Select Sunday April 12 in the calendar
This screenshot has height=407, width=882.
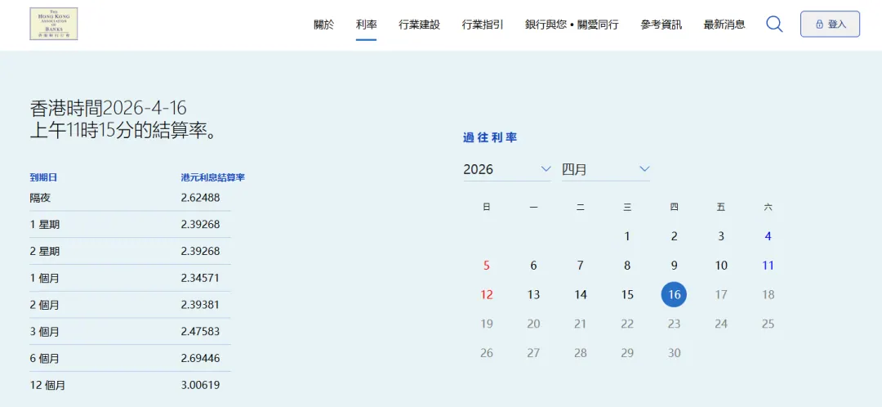[x=487, y=294]
